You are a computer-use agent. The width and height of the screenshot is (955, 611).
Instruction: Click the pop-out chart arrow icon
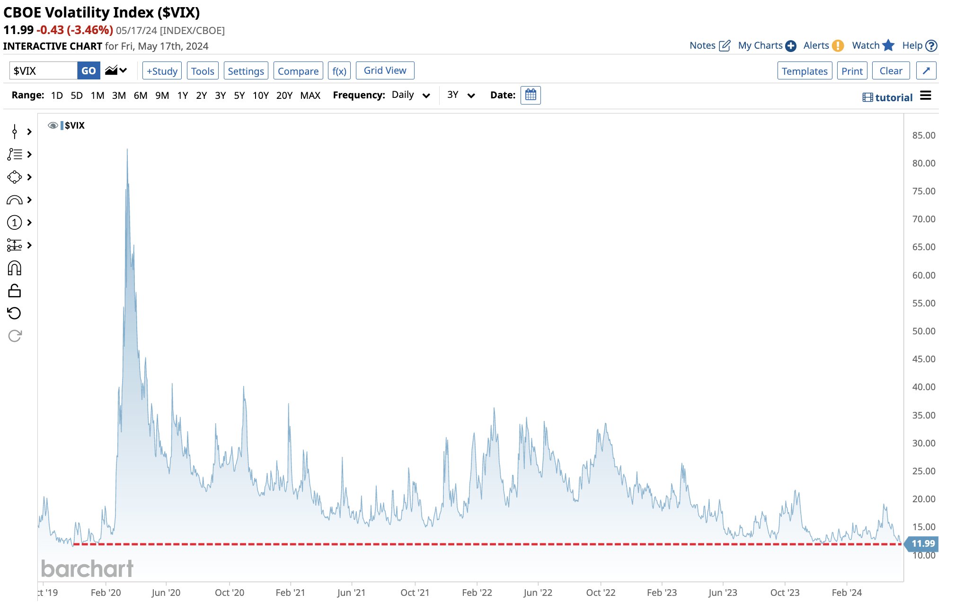(x=926, y=70)
